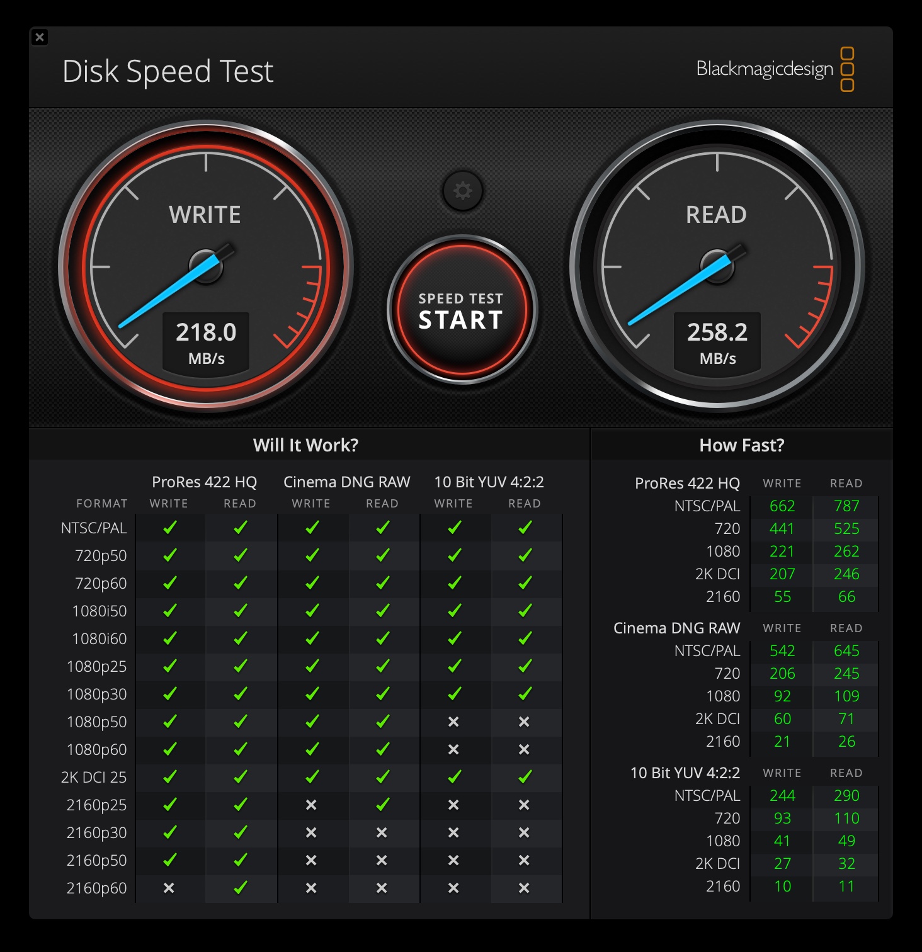
Task: Start the speed test
Action: 462,310
